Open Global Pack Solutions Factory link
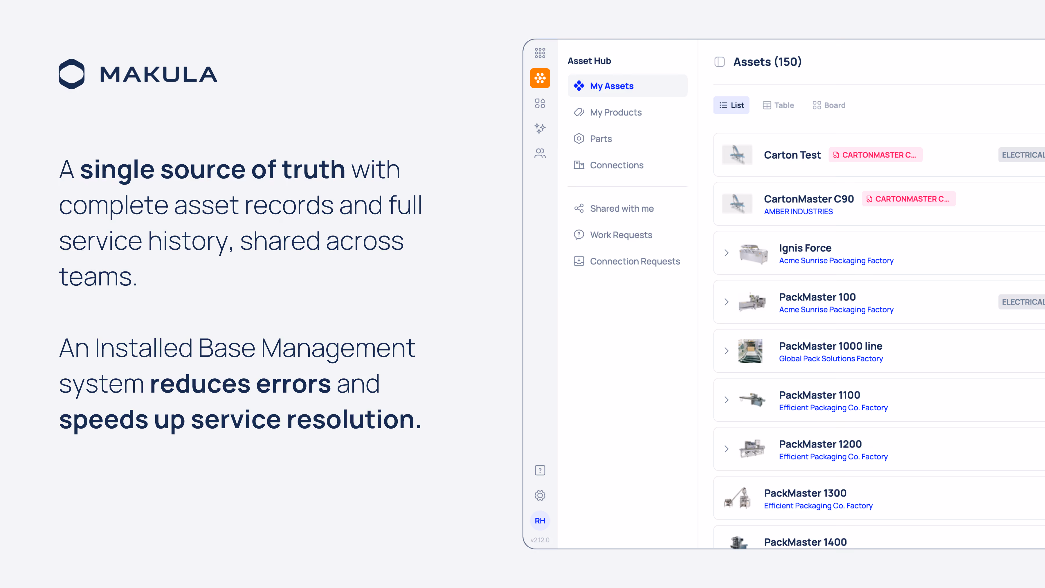This screenshot has height=588, width=1045. click(831, 359)
